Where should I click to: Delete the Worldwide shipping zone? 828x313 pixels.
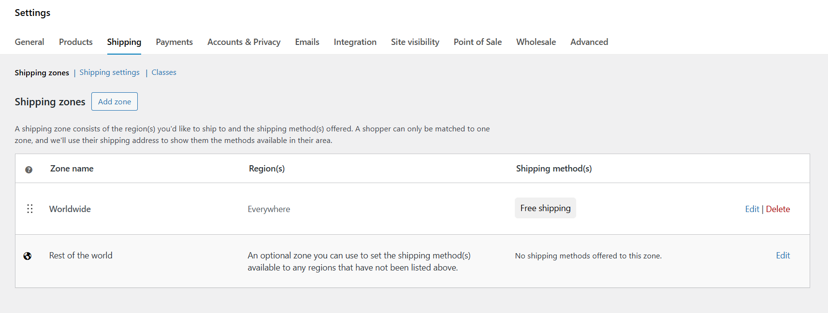coord(778,209)
